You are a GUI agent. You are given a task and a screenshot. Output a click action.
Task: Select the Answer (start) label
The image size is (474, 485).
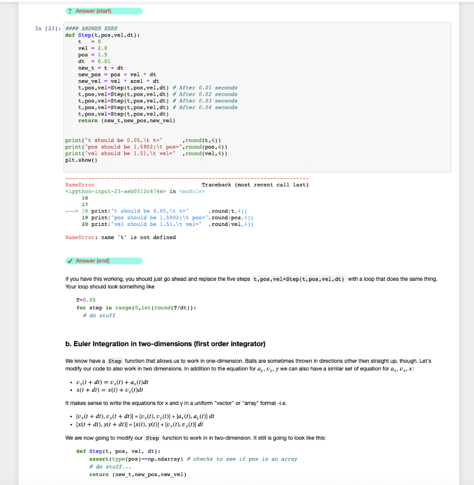click(94, 11)
